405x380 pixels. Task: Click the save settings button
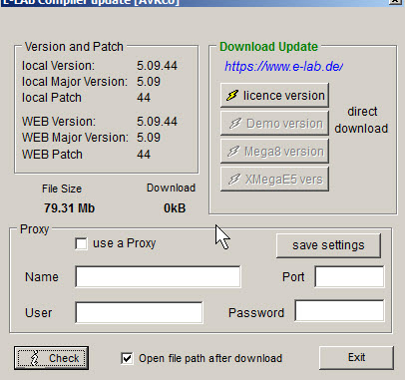tap(328, 245)
